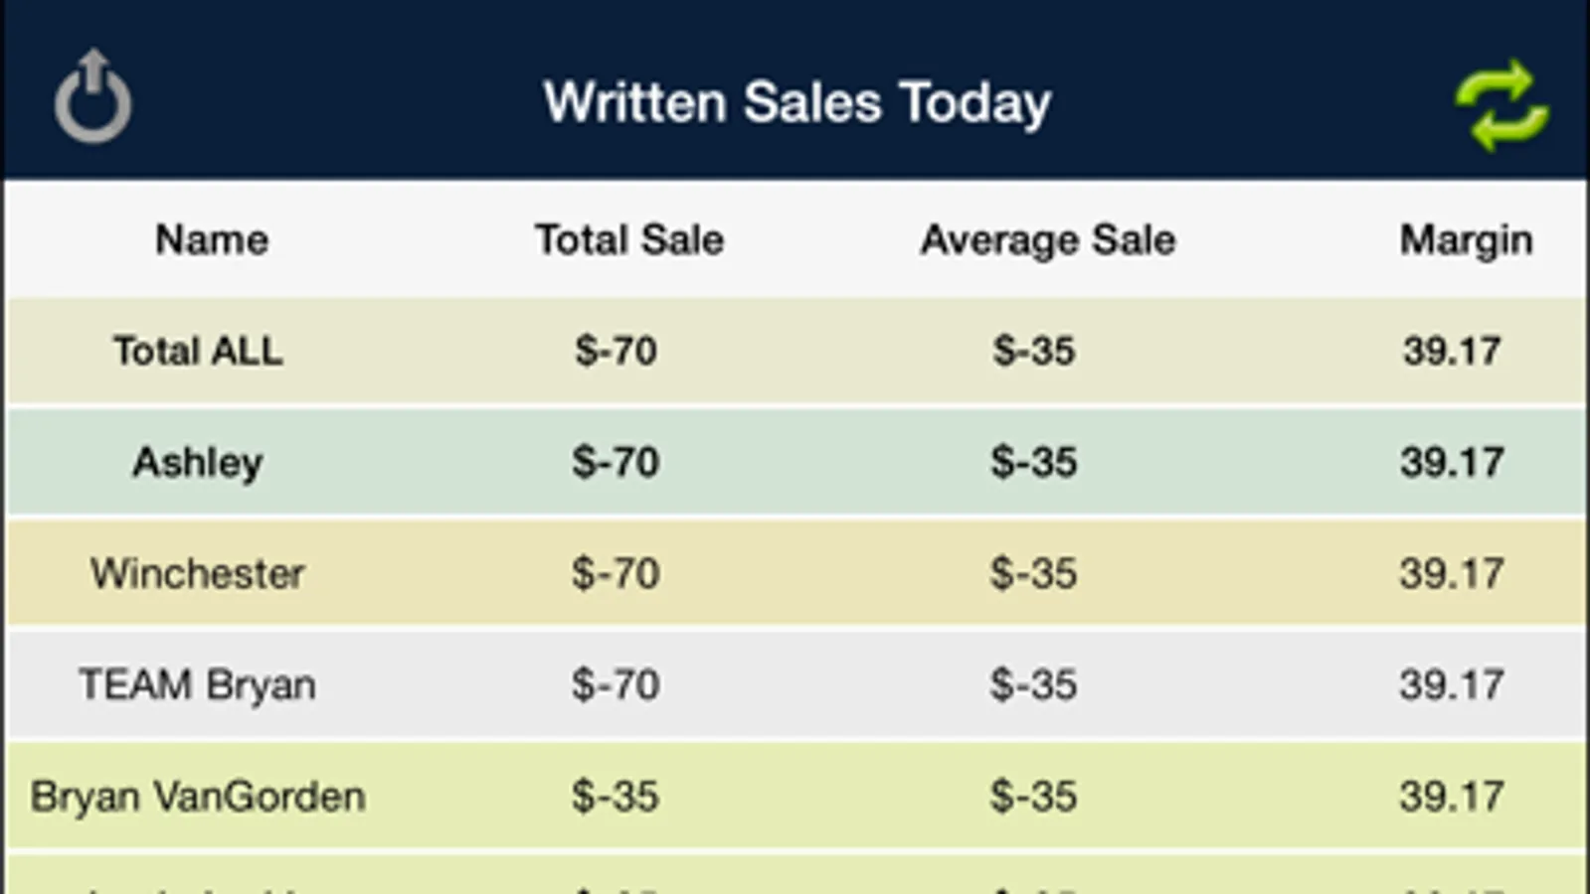The height and width of the screenshot is (894, 1590).
Task: Click Ashley's total sale value
Action: pyautogui.click(x=616, y=463)
